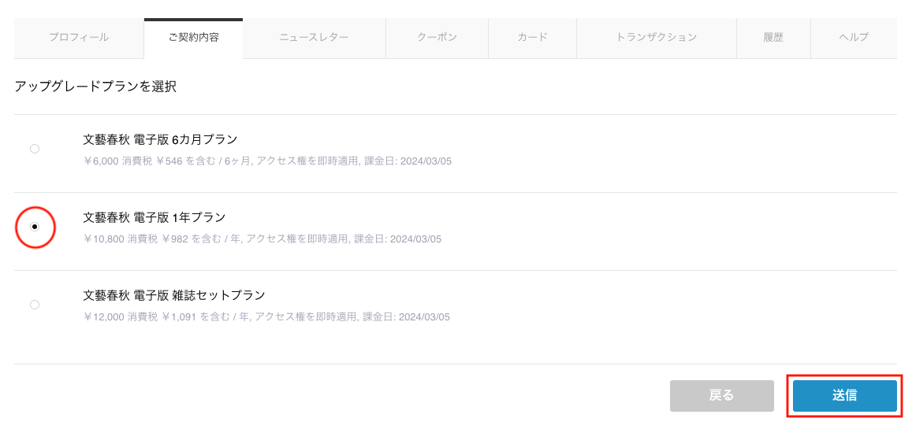Click the ¥10,800 price description line
This screenshot has height=429, width=912.
click(262, 239)
